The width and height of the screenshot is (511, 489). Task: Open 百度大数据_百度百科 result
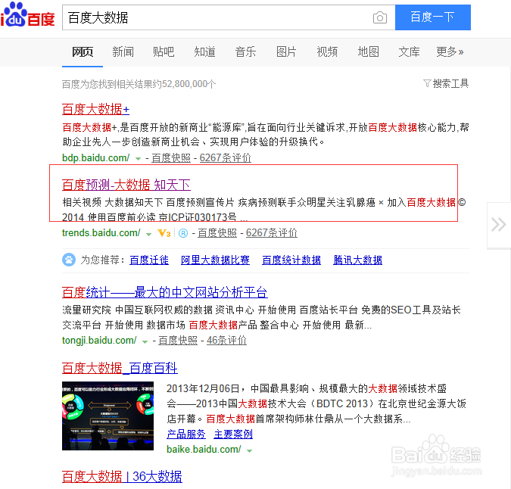[x=120, y=368]
